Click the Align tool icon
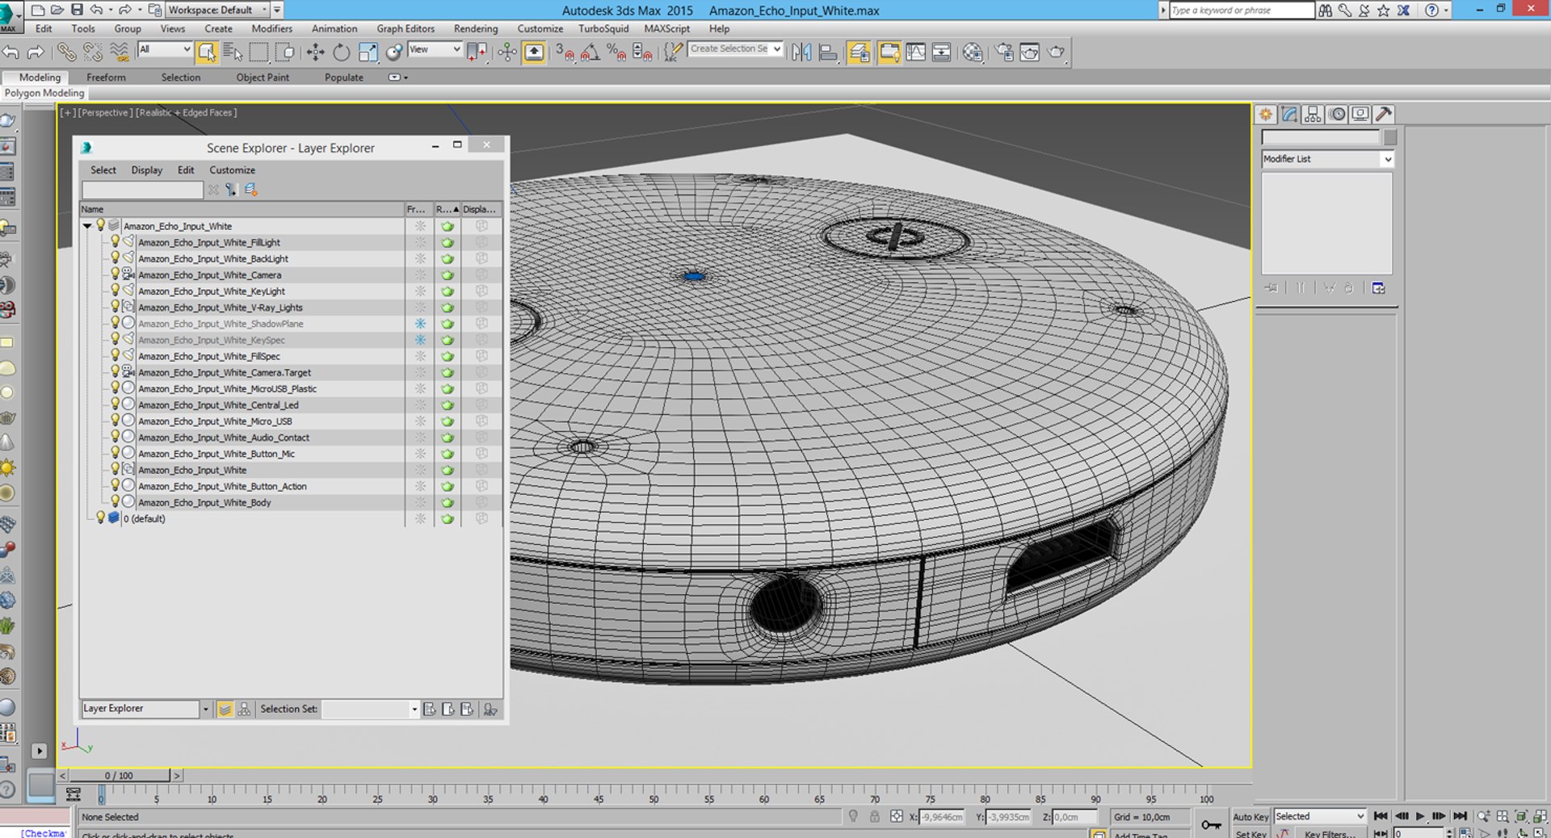This screenshot has height=838, width=1551. point(828,52)
